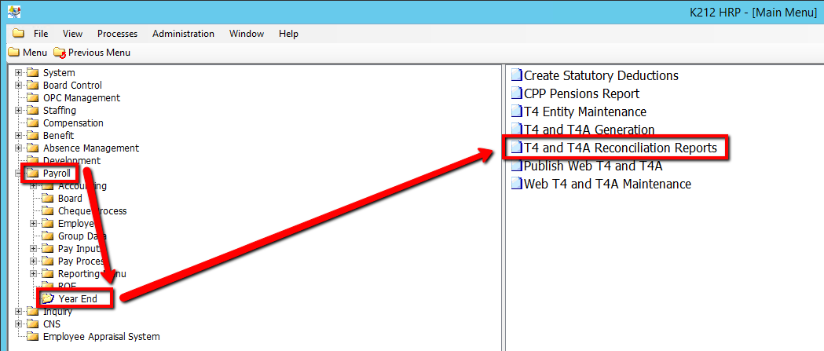824x351 pixels.
Task: Click the Web T4 and T4A Maintenance icon
Action: (x=516, y=185)
